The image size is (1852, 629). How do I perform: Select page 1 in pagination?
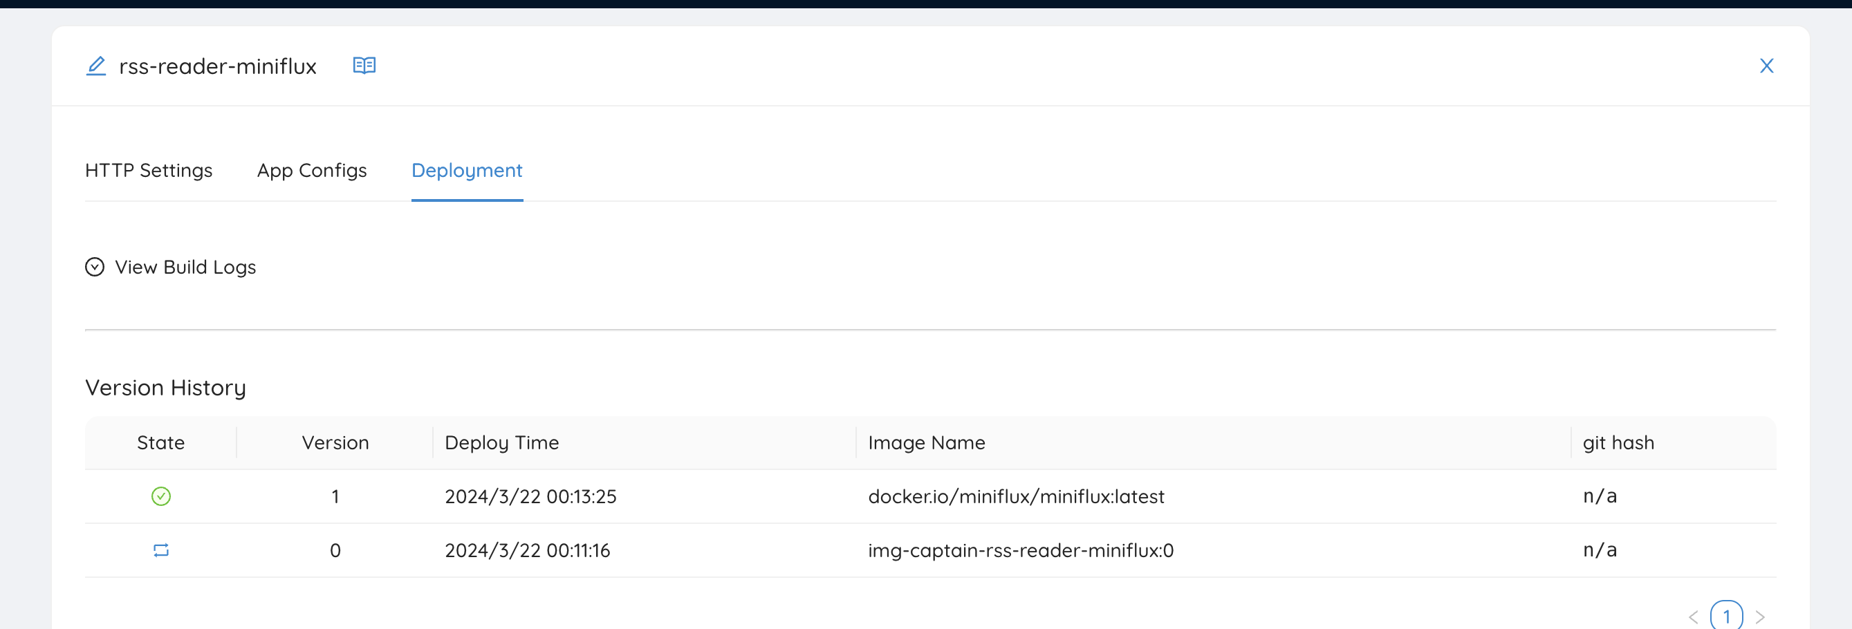click(x=1726, y=617)
